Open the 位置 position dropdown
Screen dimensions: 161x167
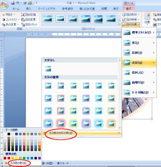(x=147, y=20)
